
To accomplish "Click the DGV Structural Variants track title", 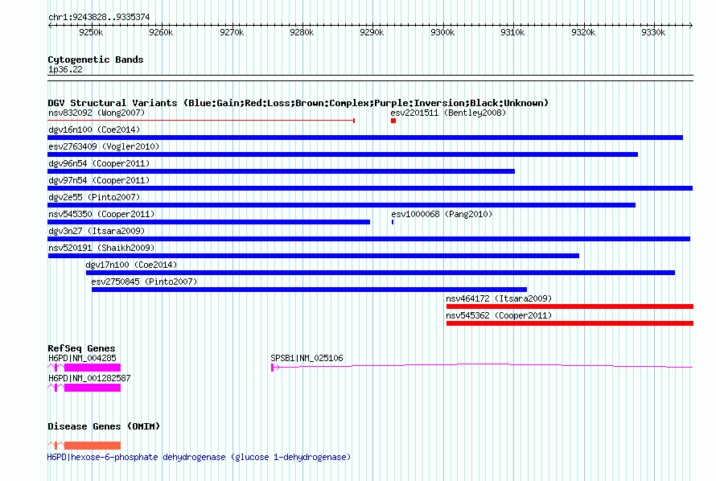I will 298,103.
